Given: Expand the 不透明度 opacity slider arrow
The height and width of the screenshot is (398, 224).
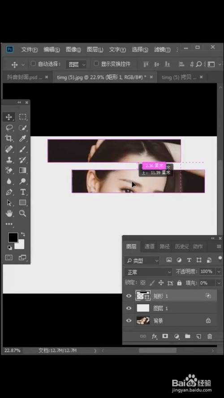Looking at the screenshot, I should (x=219, y=272).
